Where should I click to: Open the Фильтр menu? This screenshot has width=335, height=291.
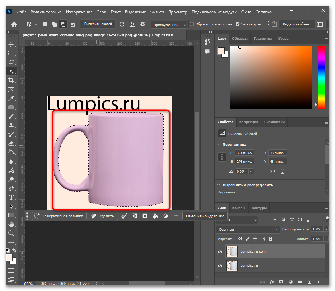[157, 12]
